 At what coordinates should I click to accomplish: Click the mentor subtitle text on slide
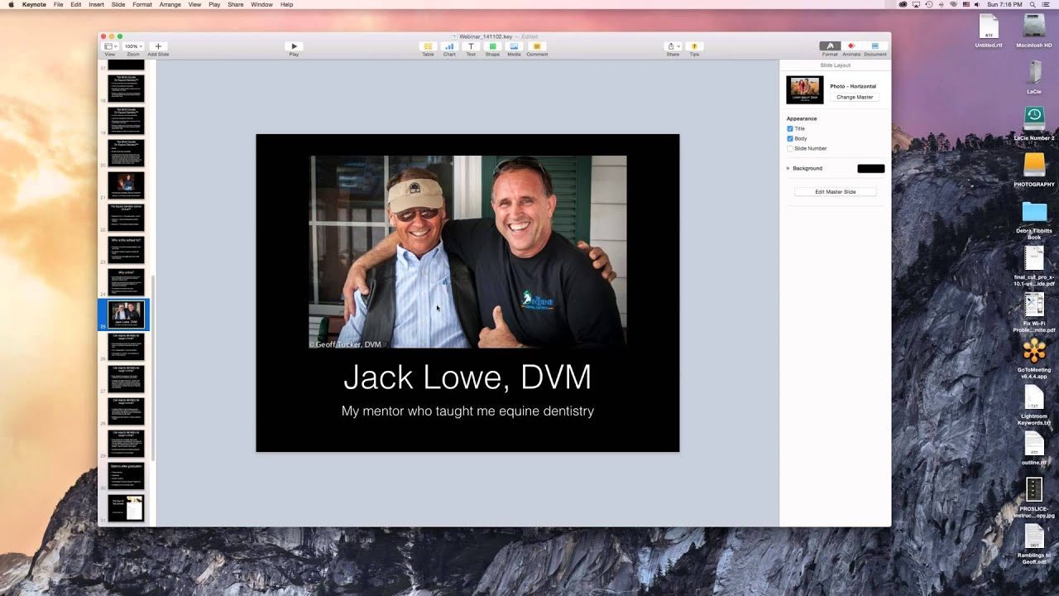click(x=467, y=411)
